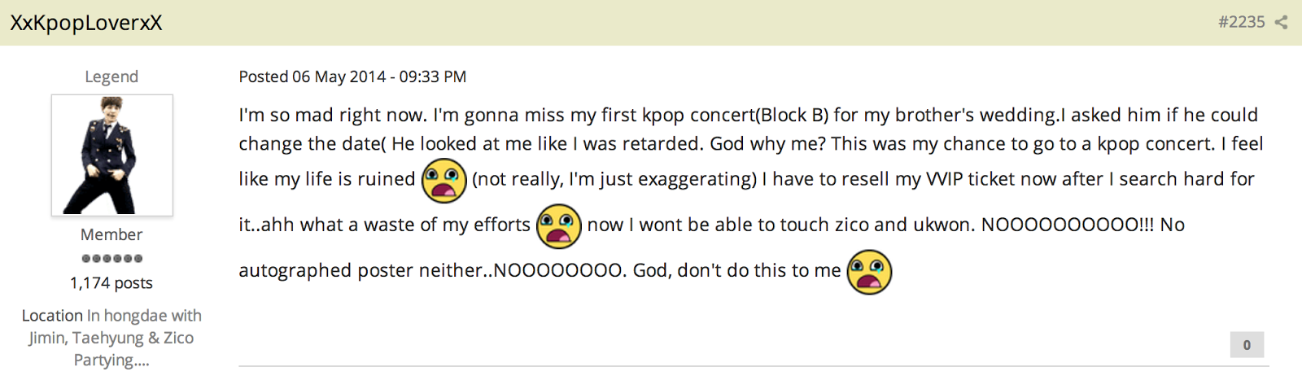
Task: Click the user's avatar photo
Action: click(112, 155)
